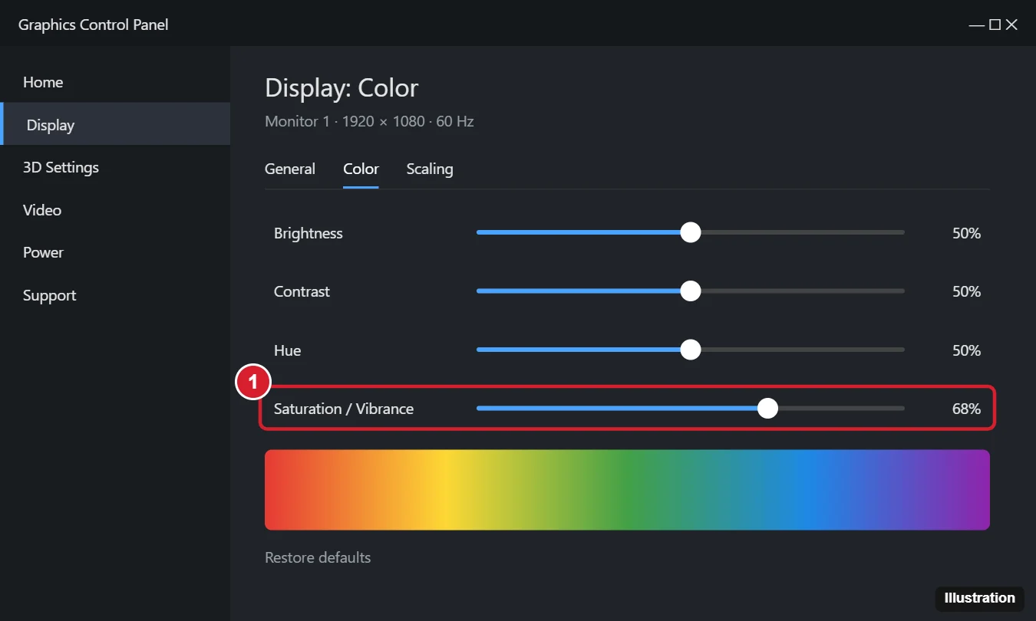Click the Contrast label
Image resolution: width=1036 pixels, height=621 pixels.
pyautogui.click(x=302, y=291)
